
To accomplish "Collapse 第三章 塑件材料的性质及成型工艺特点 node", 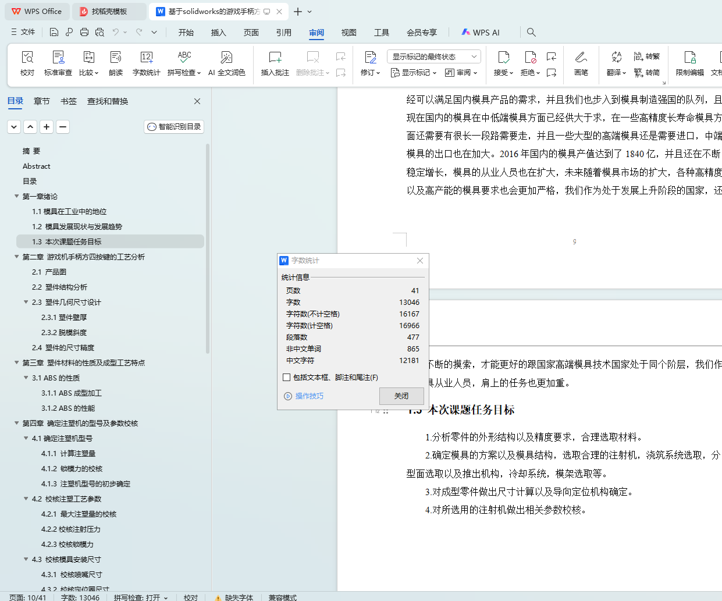I will click(17, 362).
